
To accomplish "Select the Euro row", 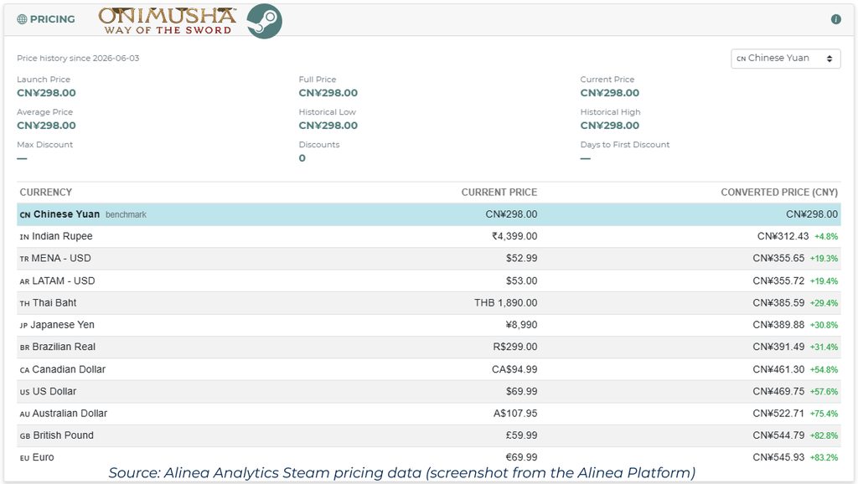I will point(428,457).
